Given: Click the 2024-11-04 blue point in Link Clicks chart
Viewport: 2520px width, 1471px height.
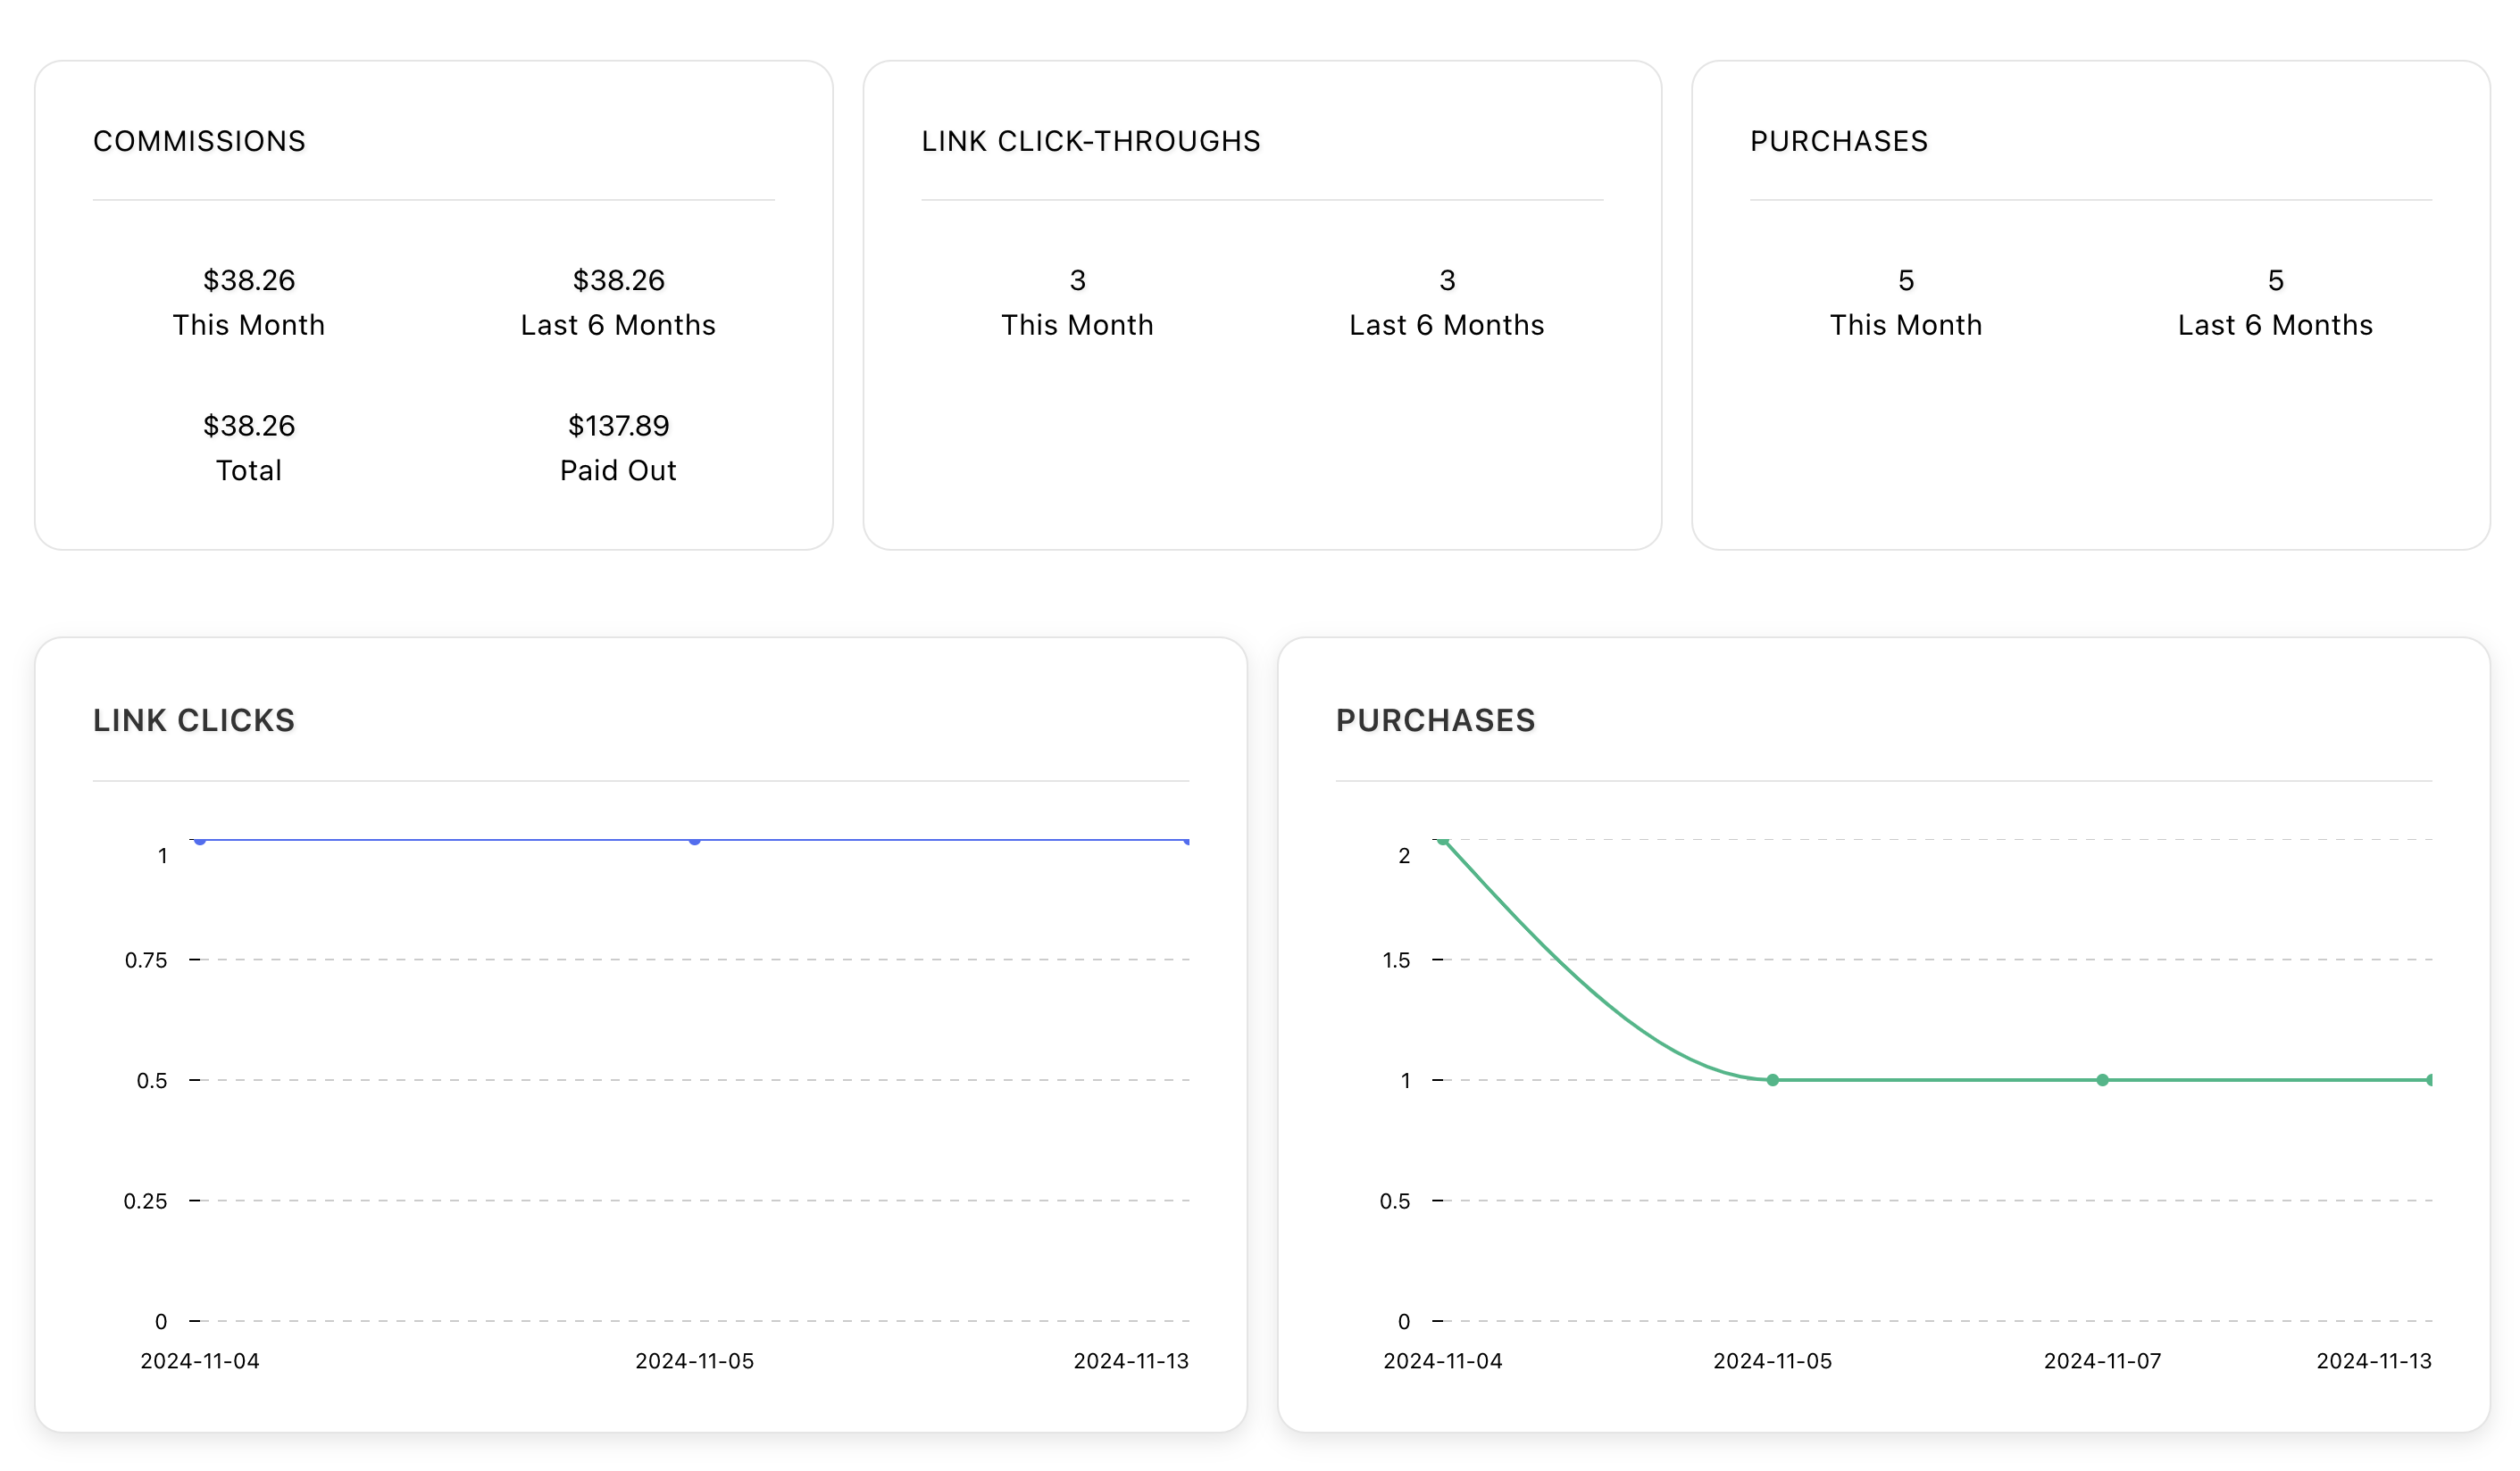Looking at the screenshot, I should (200, 841).
